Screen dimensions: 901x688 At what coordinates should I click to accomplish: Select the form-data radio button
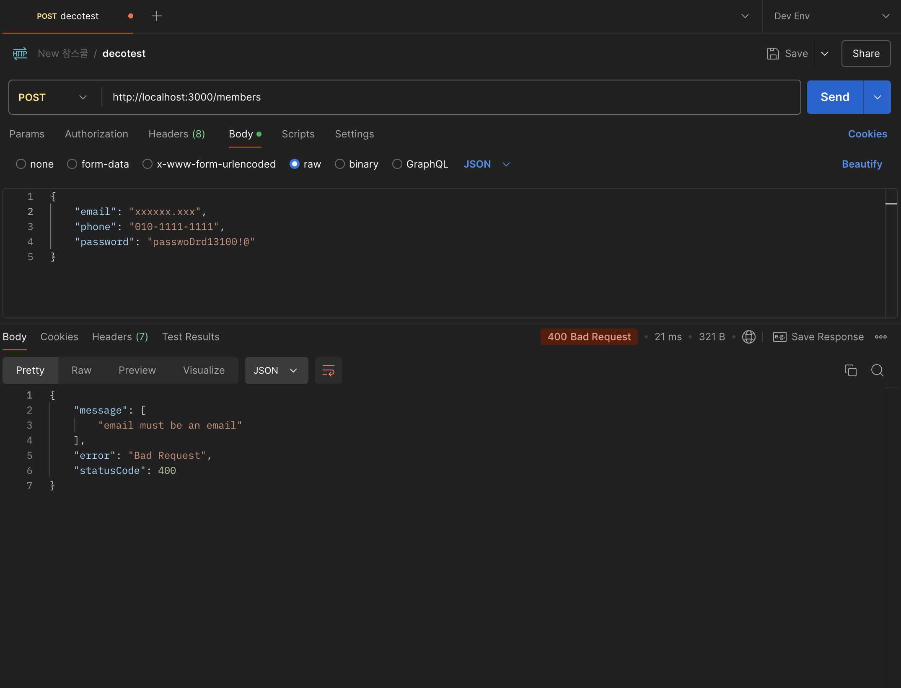pyautogui.click(x=72, y=164)
